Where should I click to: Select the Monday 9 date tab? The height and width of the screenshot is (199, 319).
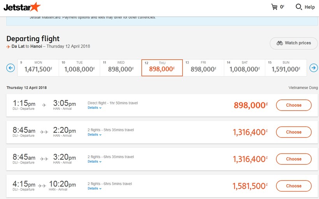38,68
